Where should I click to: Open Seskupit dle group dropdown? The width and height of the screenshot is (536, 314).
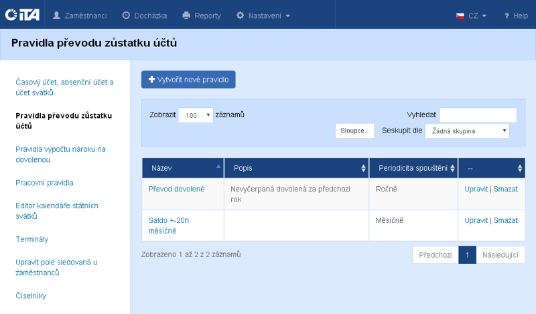tap(467, 131)
